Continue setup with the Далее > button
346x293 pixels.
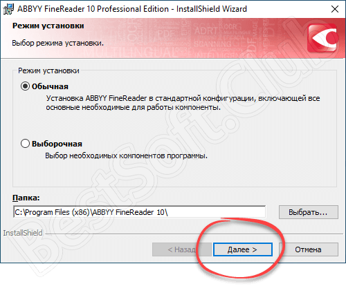pyautogui.click(x=243, y=249)
